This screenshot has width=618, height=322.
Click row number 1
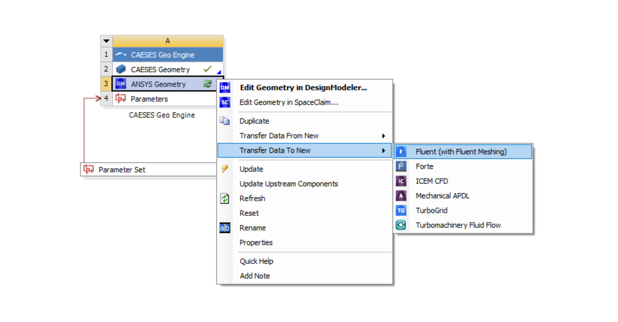(x=106, y=55)
